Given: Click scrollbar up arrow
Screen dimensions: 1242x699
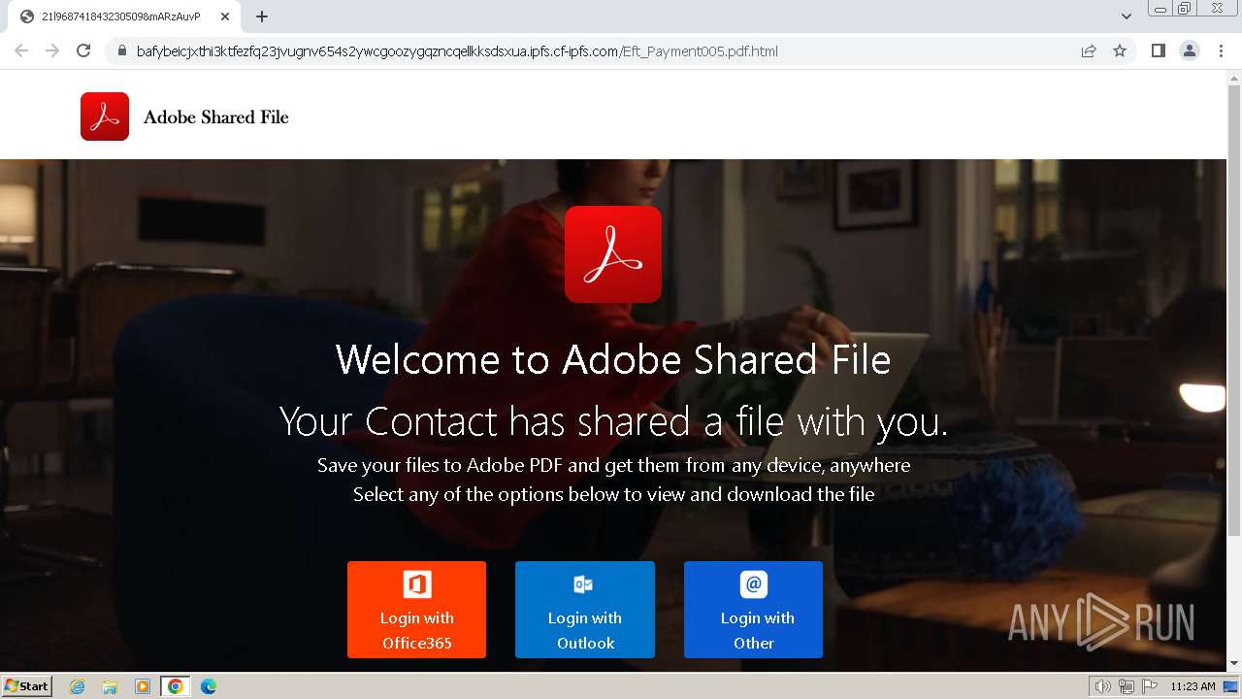Looking at the screenshot, I should [x=1234, y=77].
